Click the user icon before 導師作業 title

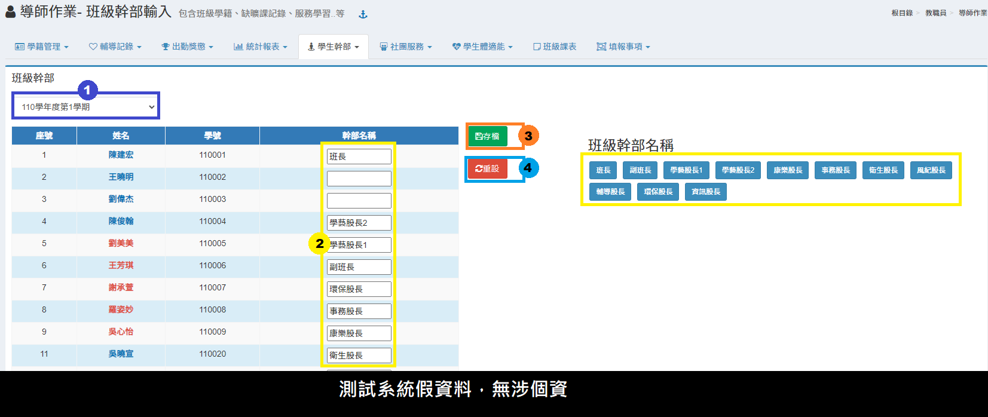click(x=10, y=12)
